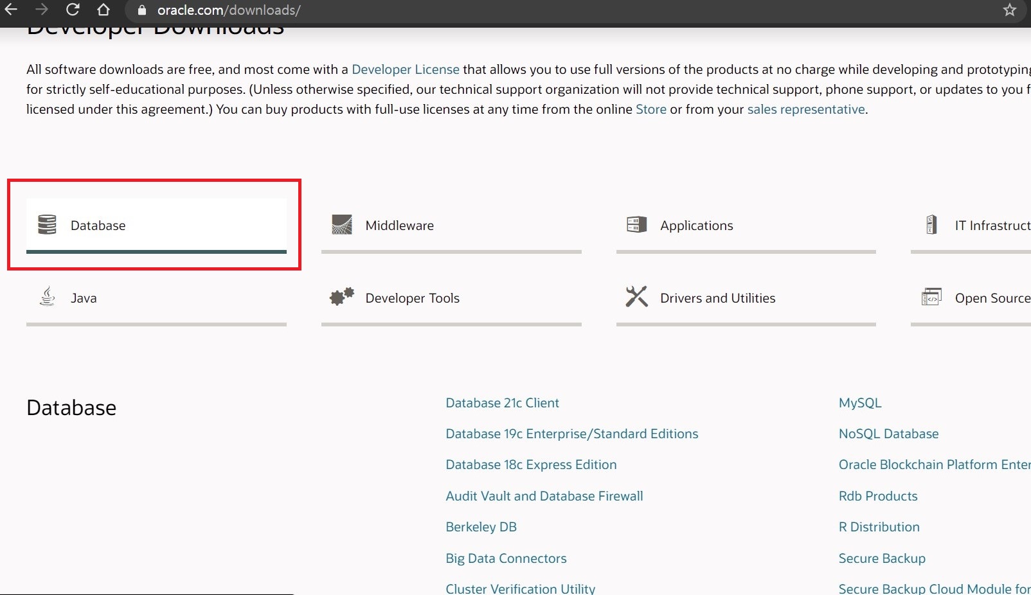Select the Java category tab
The image size is (1031, 595).
click(x=156, y=298)
